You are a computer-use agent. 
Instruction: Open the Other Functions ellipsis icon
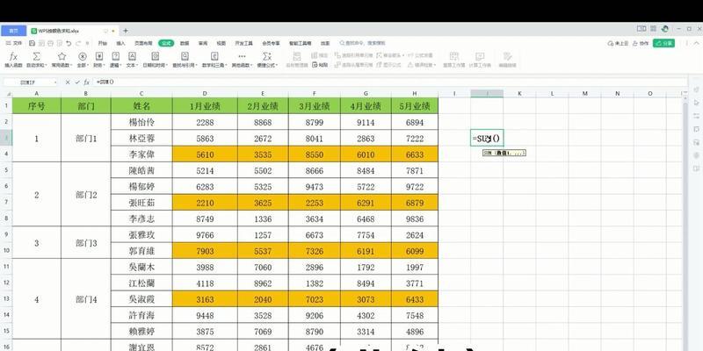(242, 56)
